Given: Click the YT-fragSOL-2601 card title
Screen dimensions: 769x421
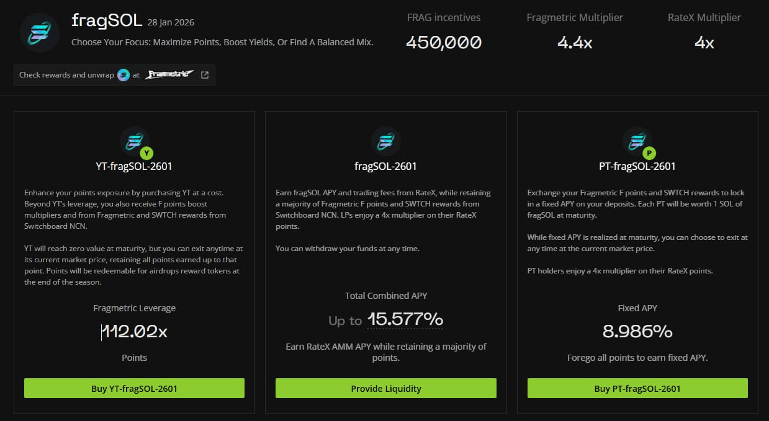Looking at the screenshot, I should click(x=134, y=166).
